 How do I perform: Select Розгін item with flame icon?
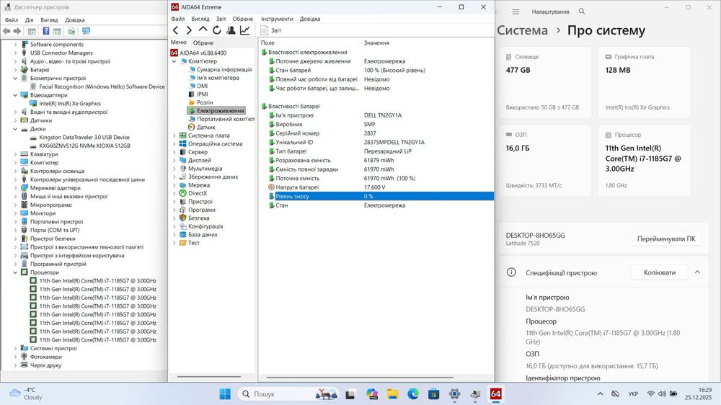(205, 102)
